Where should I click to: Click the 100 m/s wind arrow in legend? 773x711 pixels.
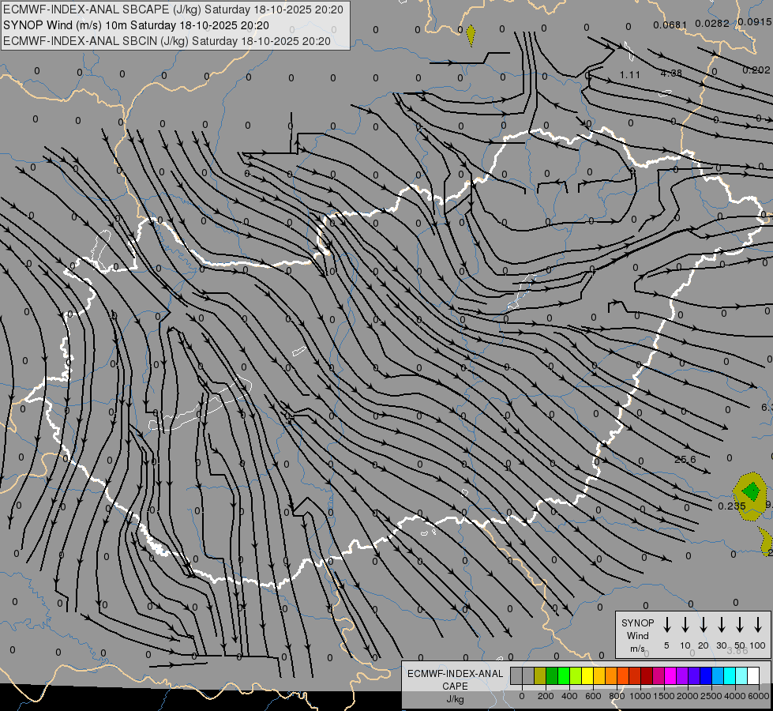click(x=758, y=625)
